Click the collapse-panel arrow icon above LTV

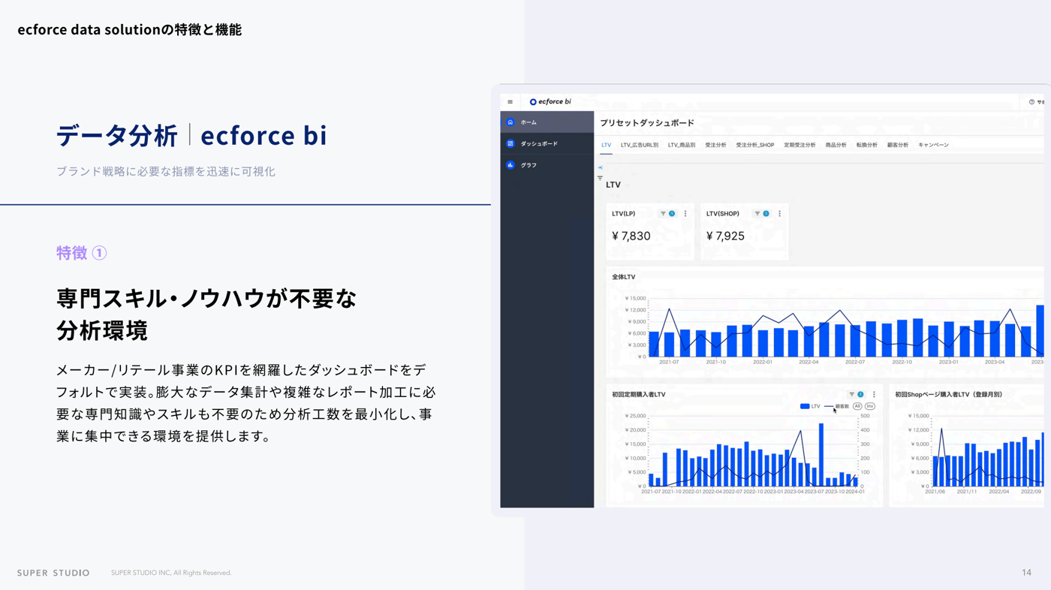click(600, 167)
